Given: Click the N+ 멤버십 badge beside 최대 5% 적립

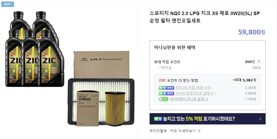Looking at the screenshot, I should [166, 88].
